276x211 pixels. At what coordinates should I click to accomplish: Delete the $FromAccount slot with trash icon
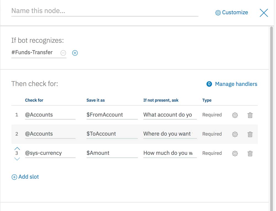pos(250,115)
